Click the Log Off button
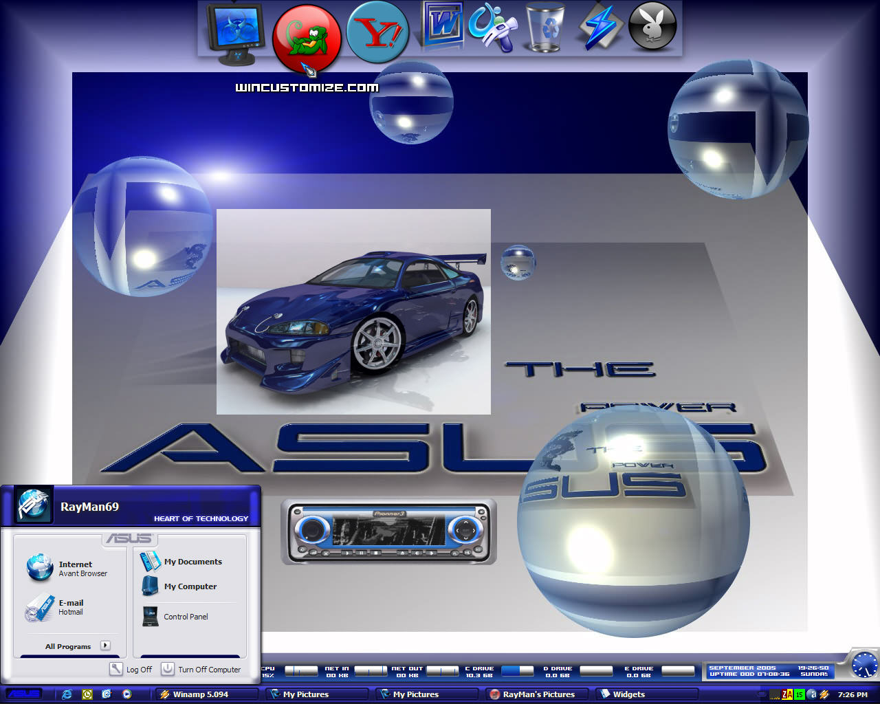The image size is (880, 704). click(131, 669)
